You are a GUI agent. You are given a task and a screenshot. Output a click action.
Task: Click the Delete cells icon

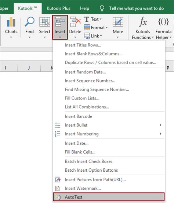(x=76, y=22)
